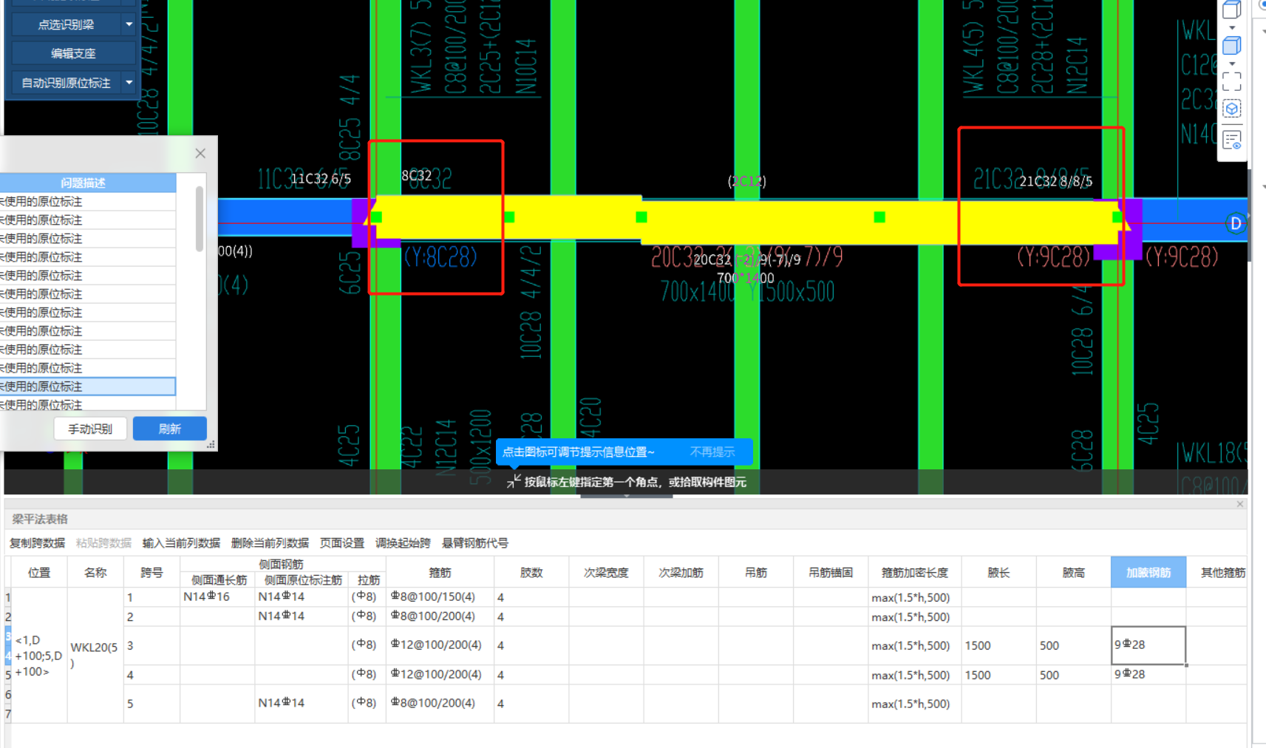Click the 手动识别 button
This screenshot has width=1266, height=748.
[x=90, y=429]
